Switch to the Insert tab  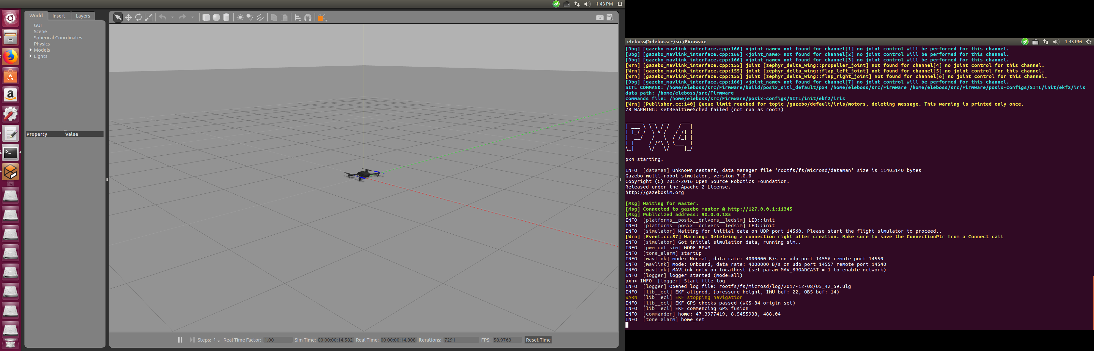59,16
